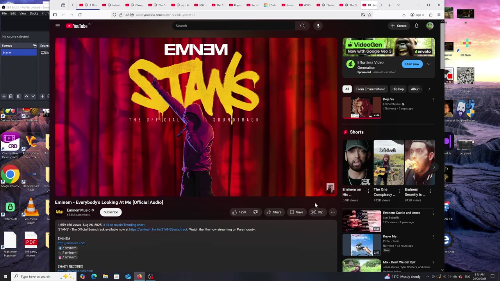This screenshot has height=281, width=500.
Task: Dislike the video with thumbs-down
Action: coord(255,212)
